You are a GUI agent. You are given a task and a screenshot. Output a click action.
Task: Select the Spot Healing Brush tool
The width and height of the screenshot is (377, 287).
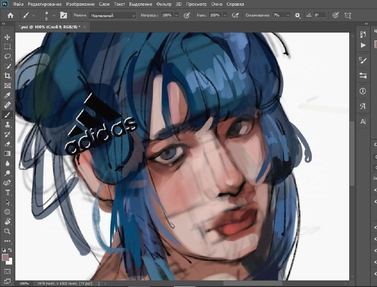7,105
